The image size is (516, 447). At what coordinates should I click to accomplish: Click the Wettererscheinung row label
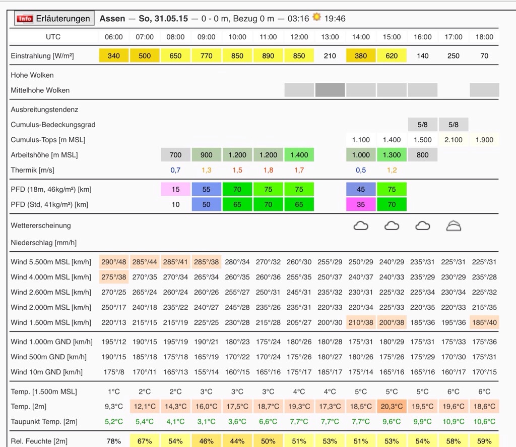pyautogui.click(x=41, y=226)
